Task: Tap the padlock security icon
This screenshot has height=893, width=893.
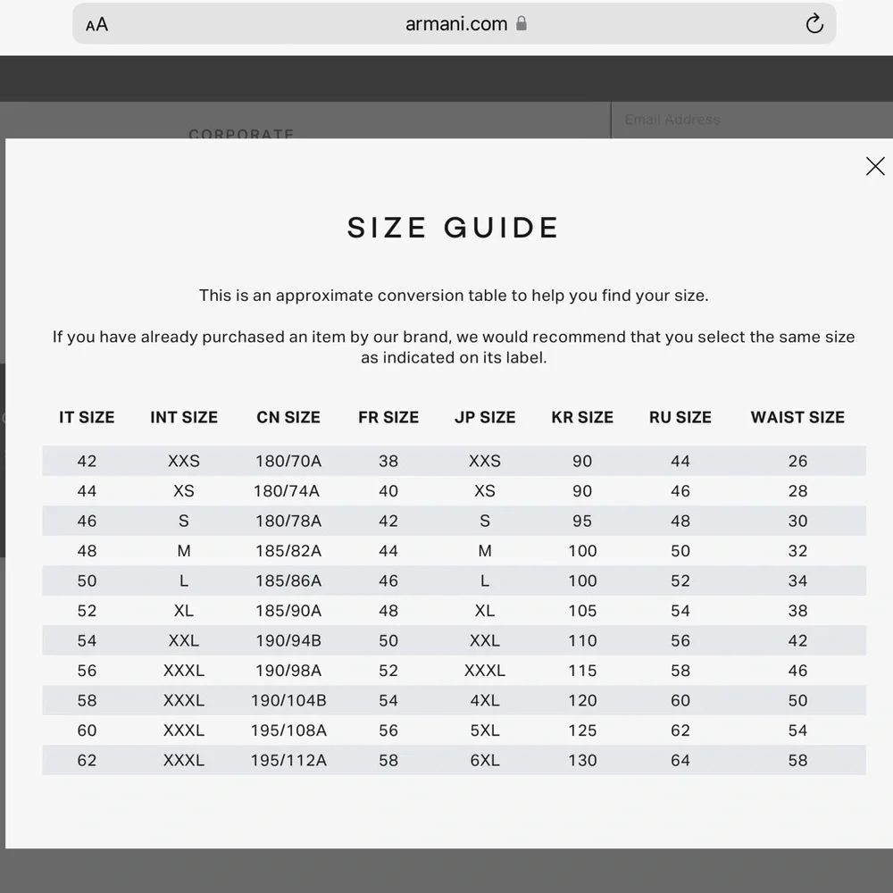Action: 522,23
